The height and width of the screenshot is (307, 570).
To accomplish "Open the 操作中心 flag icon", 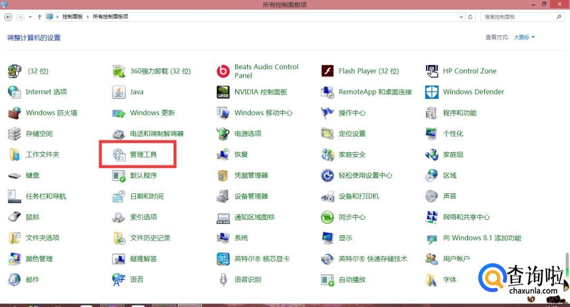I will [x=327, y=113].
